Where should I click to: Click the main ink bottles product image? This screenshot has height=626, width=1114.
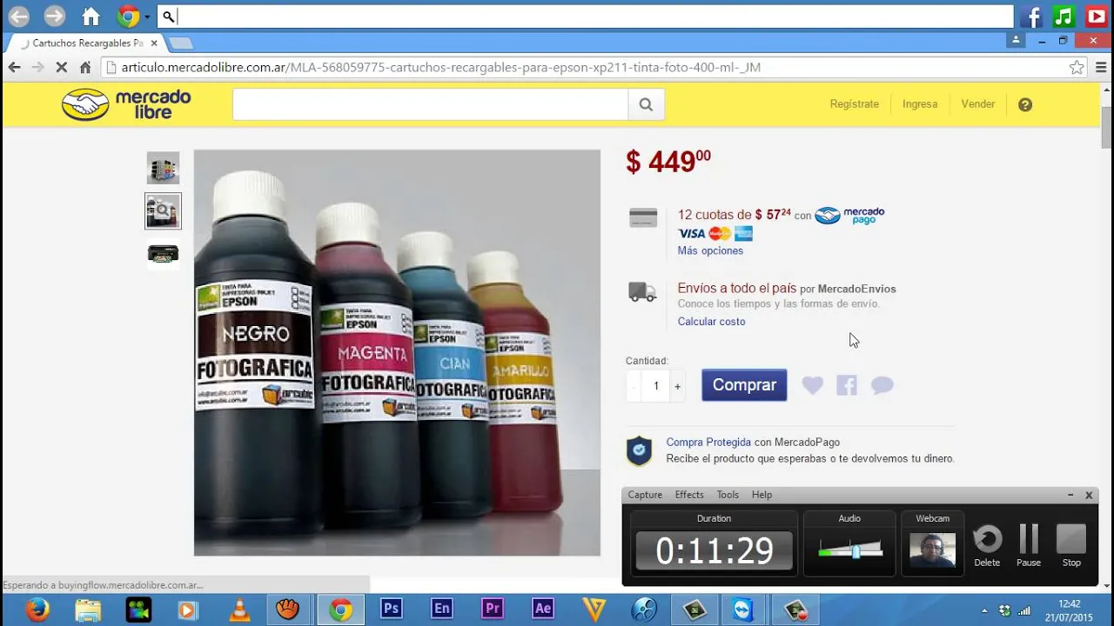click(x=397, y=352)
